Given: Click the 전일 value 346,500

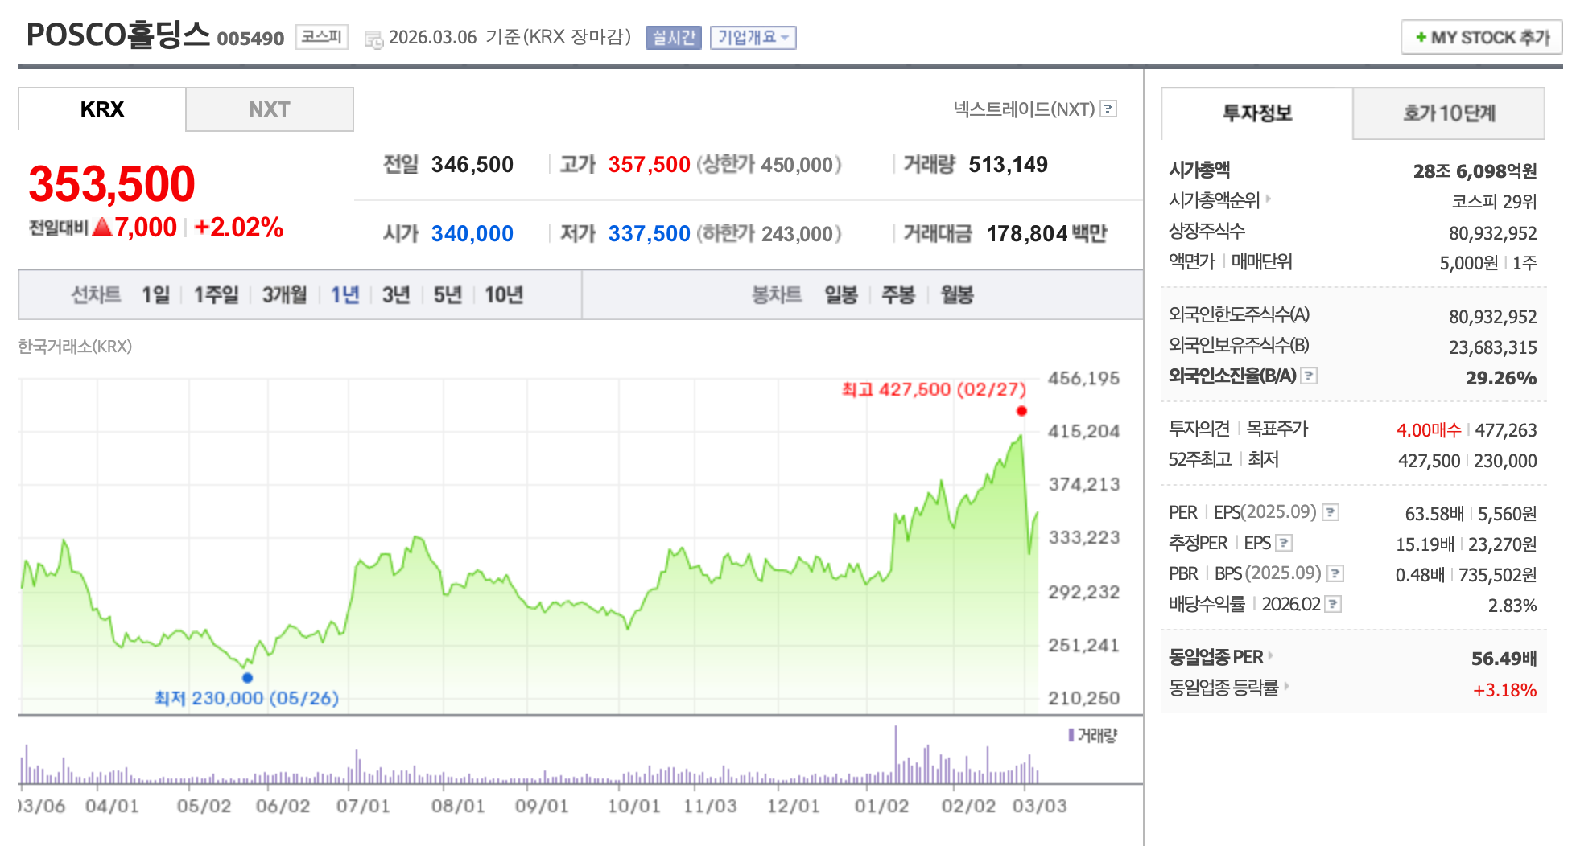Looking at the screenshot, I should [x=472, y=165].
